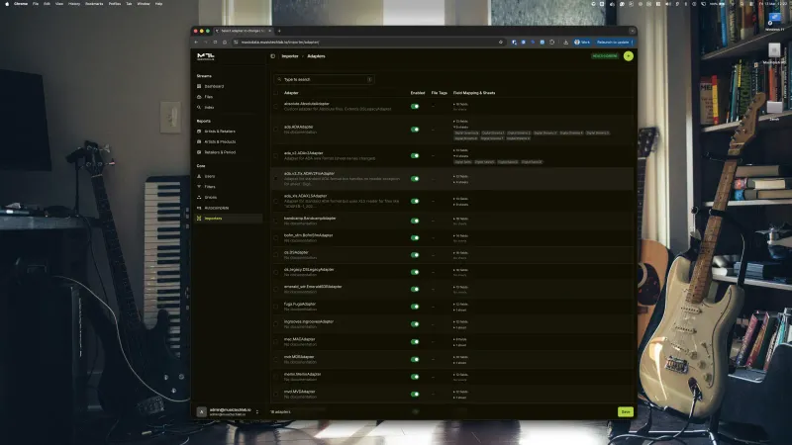Screen dimensions: 792x445
Task: Navigate to Artists & Retailers report
Action: pos(220,131)
